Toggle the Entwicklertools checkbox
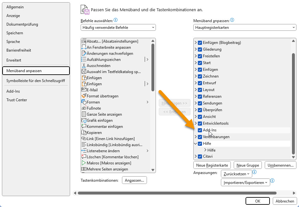299x207 pixels. (x=200, y=123)
